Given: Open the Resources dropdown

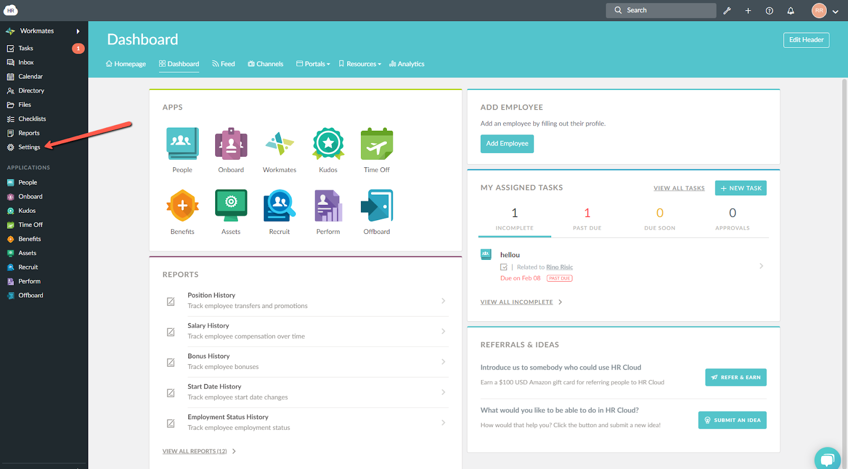Looking at the screenshot, I should point(360,64).
